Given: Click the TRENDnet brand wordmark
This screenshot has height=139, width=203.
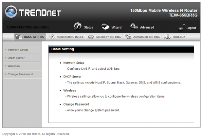Looking at the screenshot, I should (x=40, y=13).
